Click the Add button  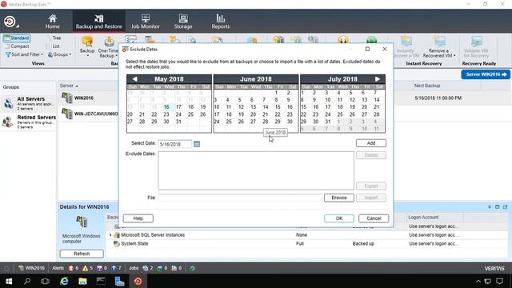click(371, 143)
